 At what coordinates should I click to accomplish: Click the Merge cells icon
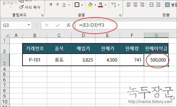click(x=167, y=5)
